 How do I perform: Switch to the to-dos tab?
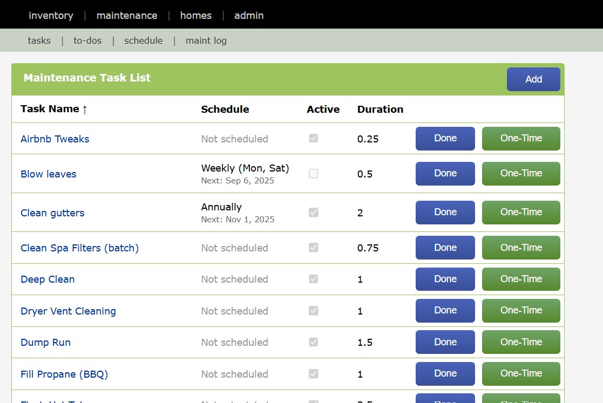coord(87,40)
